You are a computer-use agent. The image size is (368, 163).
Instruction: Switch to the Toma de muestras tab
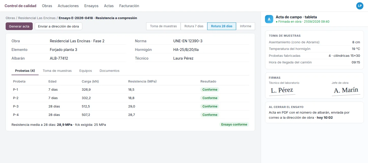coord(57,71)
